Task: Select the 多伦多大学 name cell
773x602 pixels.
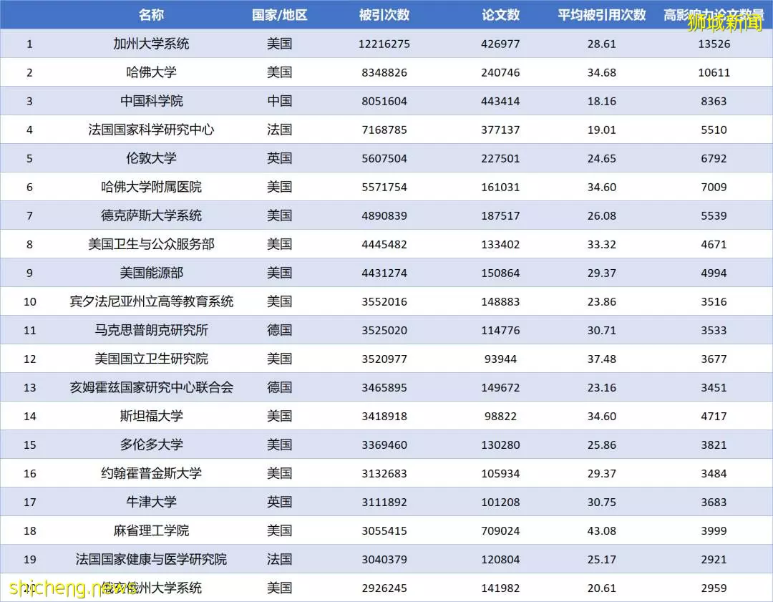Action: click(x=151, y=445)
